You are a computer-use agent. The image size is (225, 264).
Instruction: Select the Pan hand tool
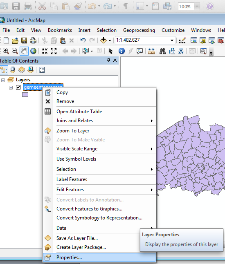[24, 51]
